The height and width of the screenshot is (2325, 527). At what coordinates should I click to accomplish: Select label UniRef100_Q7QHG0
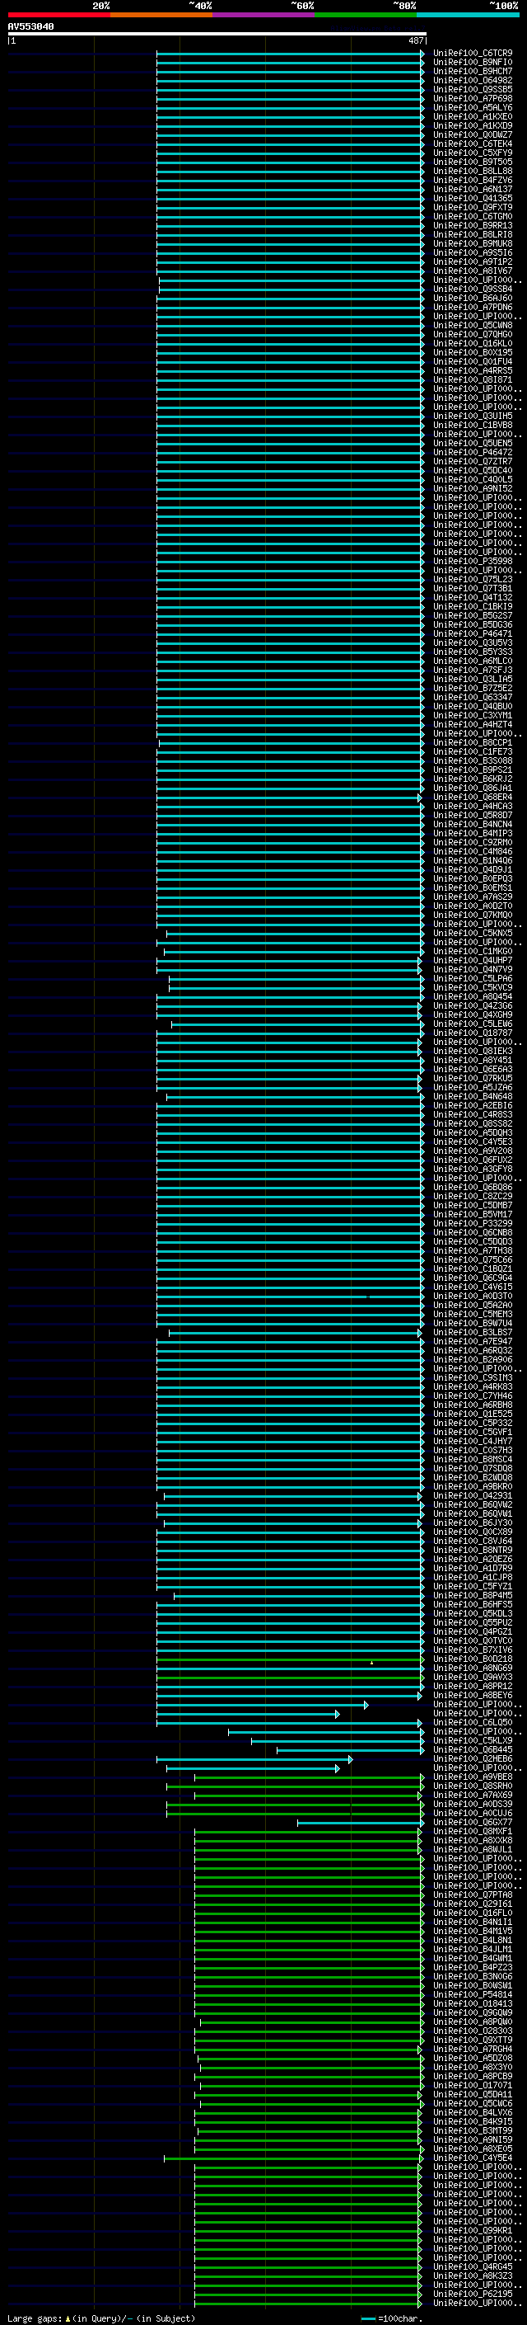point(473,334)
